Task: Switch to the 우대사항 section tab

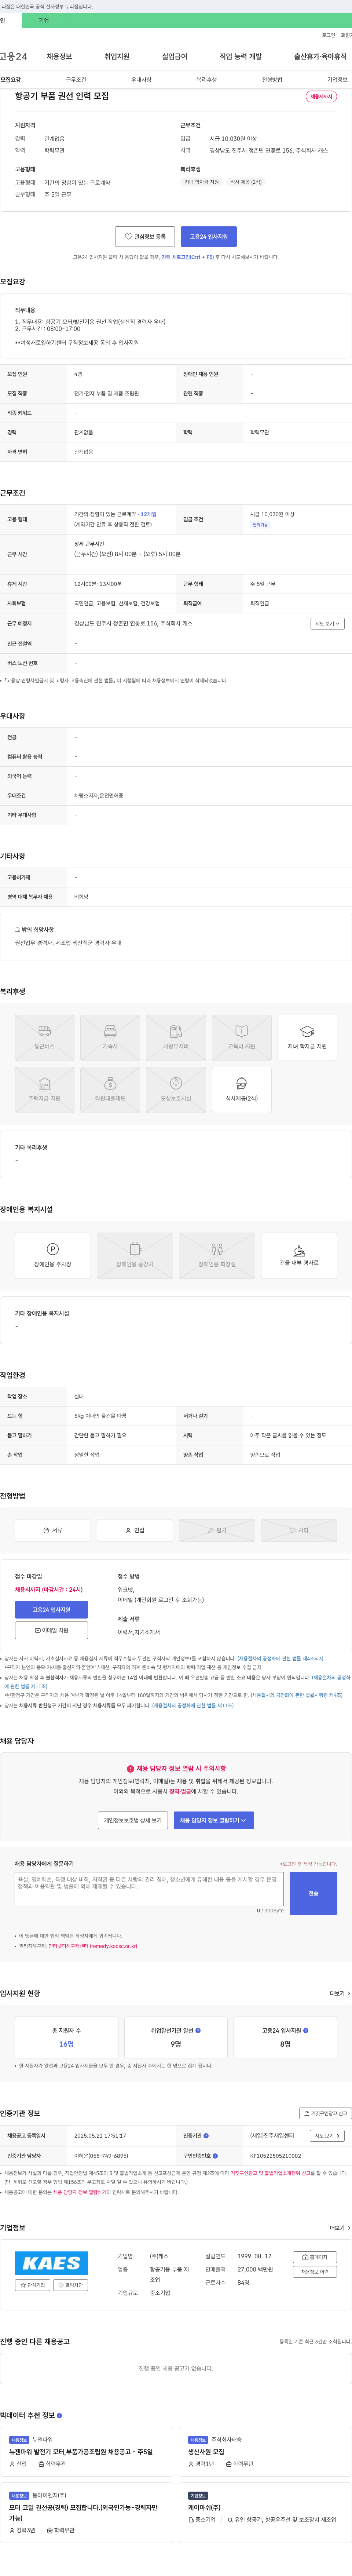Action: (141, 80)
